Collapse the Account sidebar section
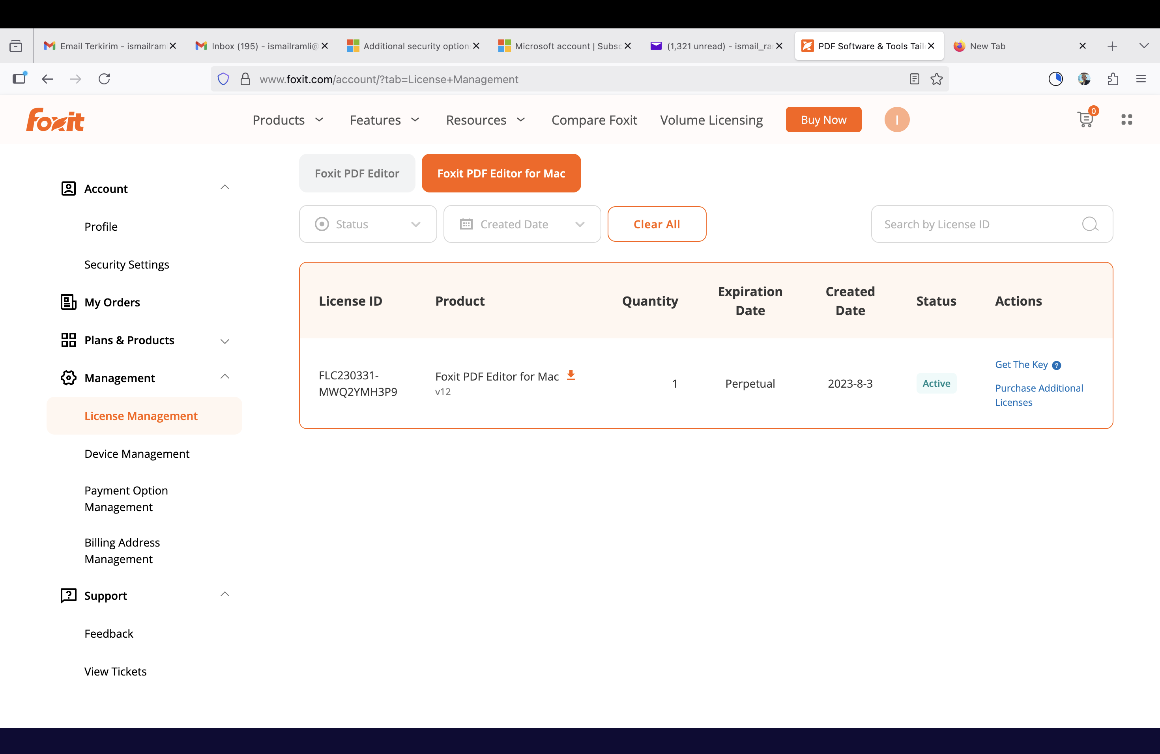The height and width of the screenshot is (754, 1160). (225, 188)
